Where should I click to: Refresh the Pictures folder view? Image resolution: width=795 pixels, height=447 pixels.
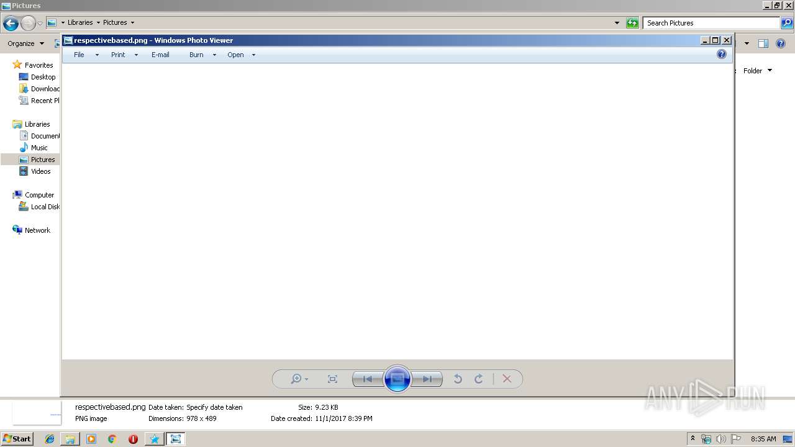(x=632, y=23)
